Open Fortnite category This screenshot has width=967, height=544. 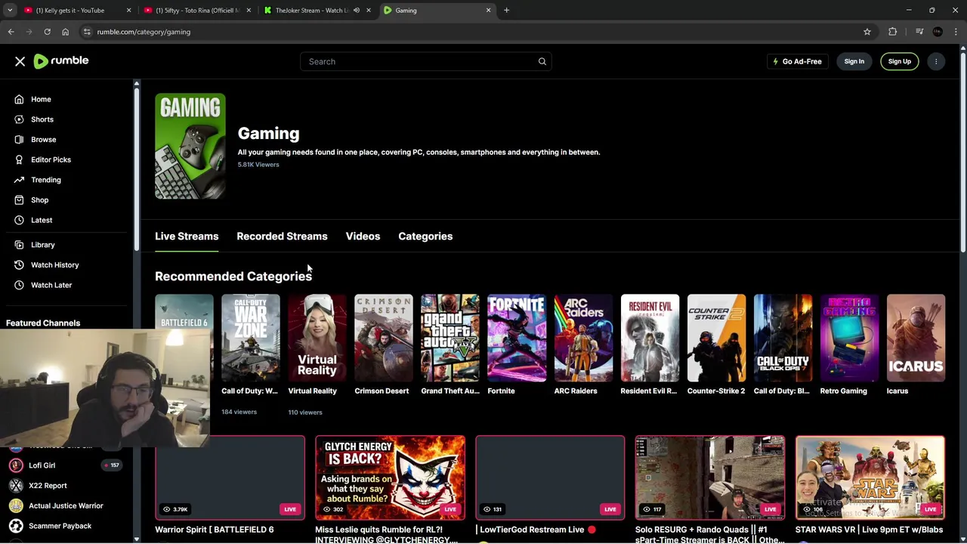coord(517,338)
